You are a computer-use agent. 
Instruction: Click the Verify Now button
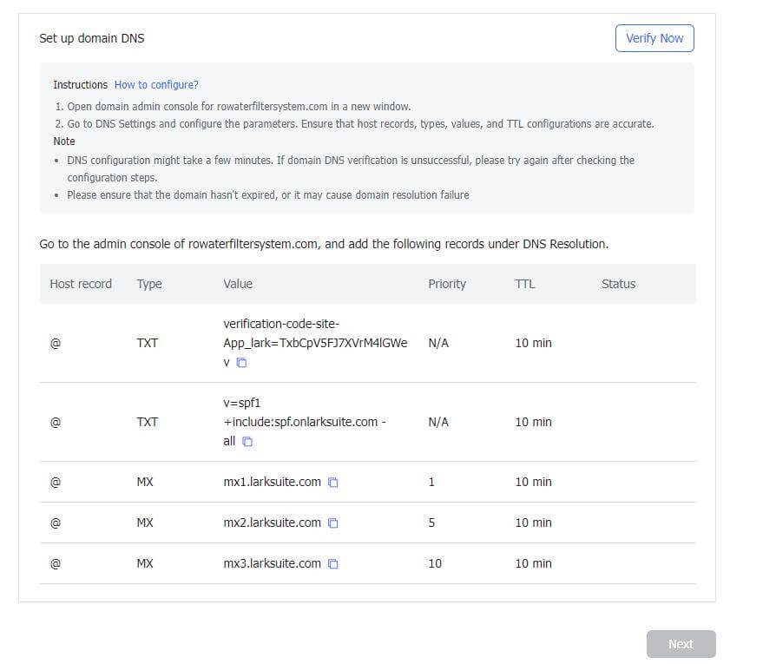654,38
